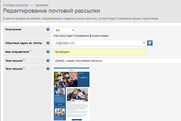Click help icon next to Получатели
Image resolution: width=181 pixels, height=121 pixels.
click(48, 29)
